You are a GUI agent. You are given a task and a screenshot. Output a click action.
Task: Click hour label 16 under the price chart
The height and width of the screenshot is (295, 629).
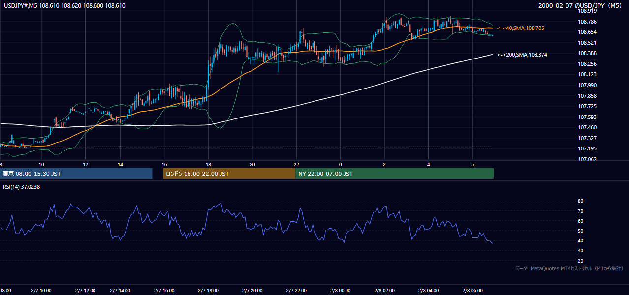(164, 165)
